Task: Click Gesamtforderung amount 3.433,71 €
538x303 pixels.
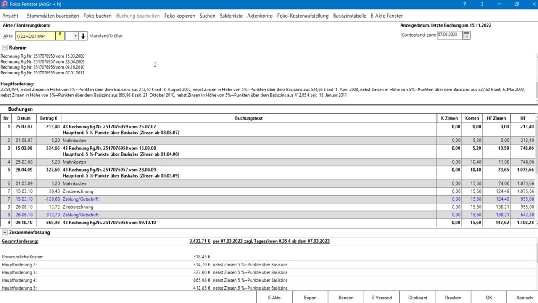Action: 200,242
